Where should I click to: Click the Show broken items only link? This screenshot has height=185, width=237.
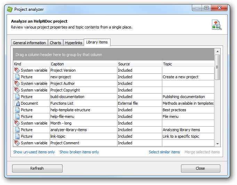[79, 152]
